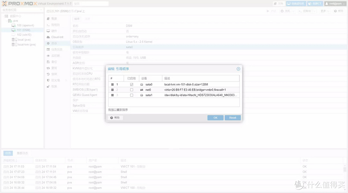The width and height of the screenshot is (348, 193).
Task: Click Reset in boot order dialog
Action: pyautogui.click(x=233, y=118)
